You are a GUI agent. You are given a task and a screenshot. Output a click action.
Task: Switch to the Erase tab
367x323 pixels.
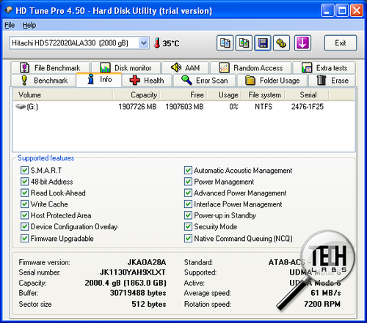coord(333,81)
